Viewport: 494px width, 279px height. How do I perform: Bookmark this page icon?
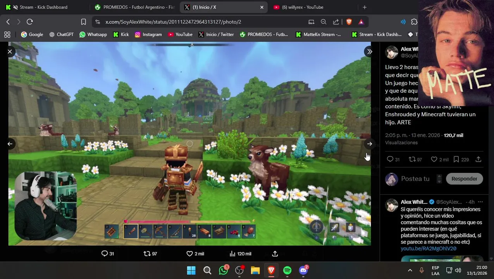[x=83, y=22]
